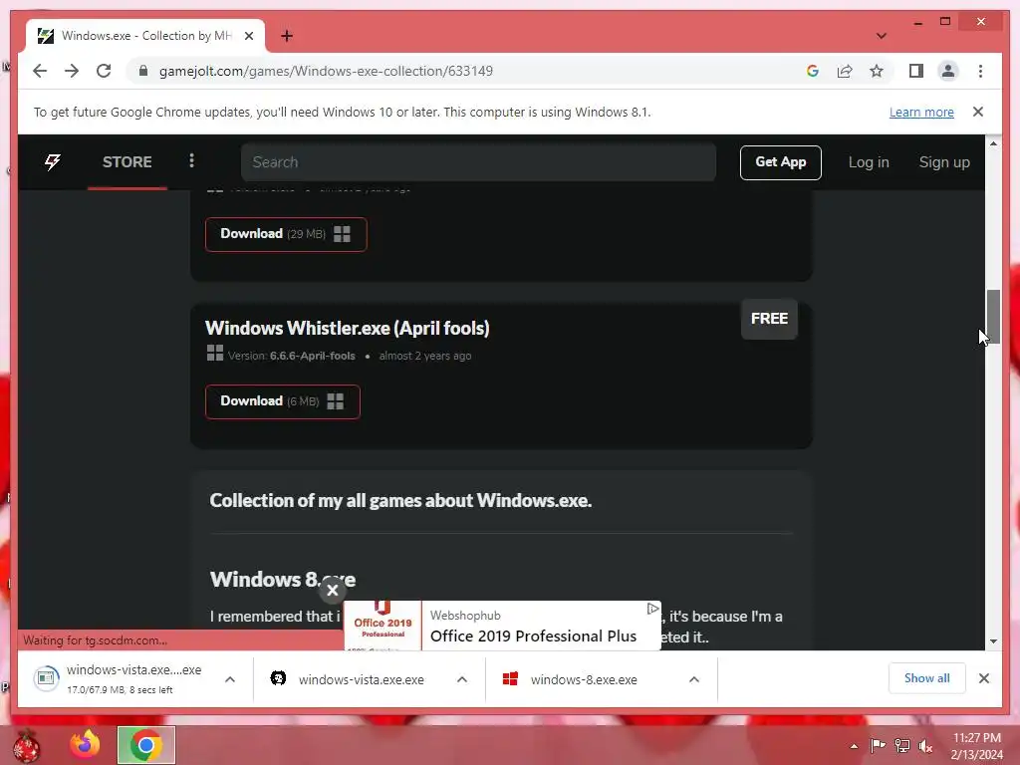Show hidden system tray icons

point(854,746)
